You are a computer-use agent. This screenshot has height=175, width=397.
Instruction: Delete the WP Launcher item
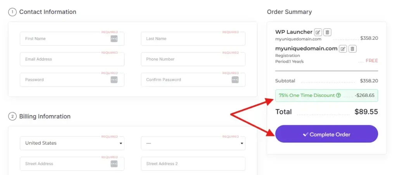(x=327, y=32)
